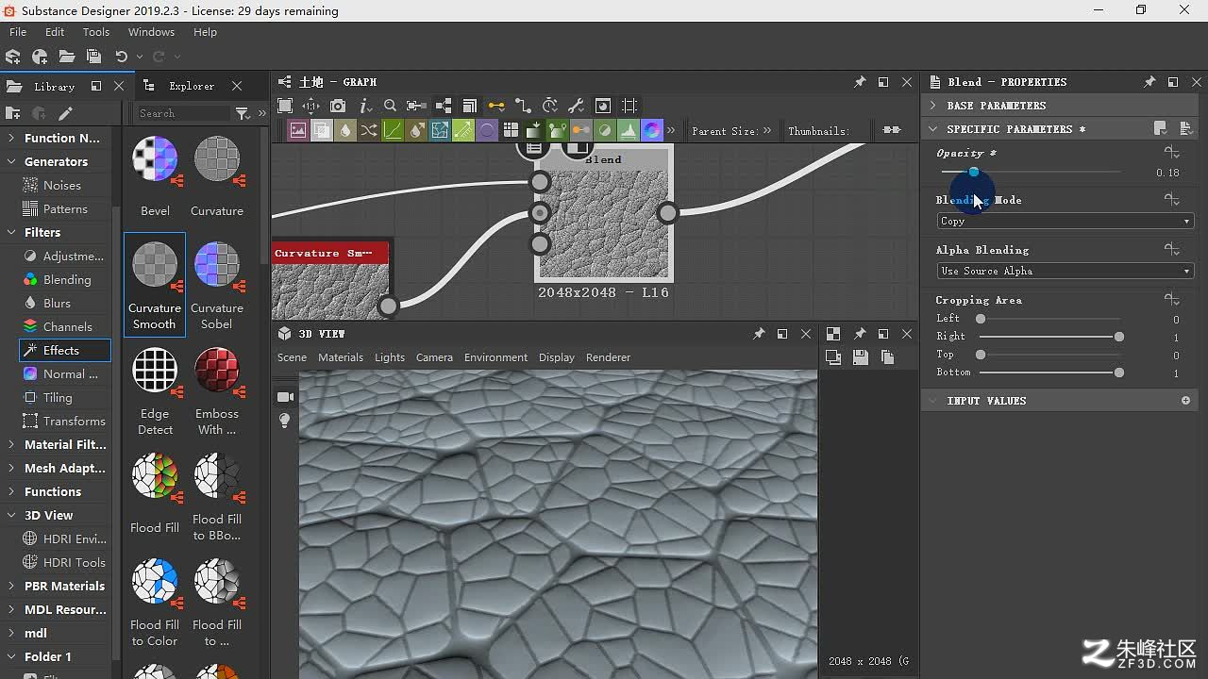Expand the Material Filters tree category
The height and width of the screenshot is (679, 1208).
click(11, 444)
